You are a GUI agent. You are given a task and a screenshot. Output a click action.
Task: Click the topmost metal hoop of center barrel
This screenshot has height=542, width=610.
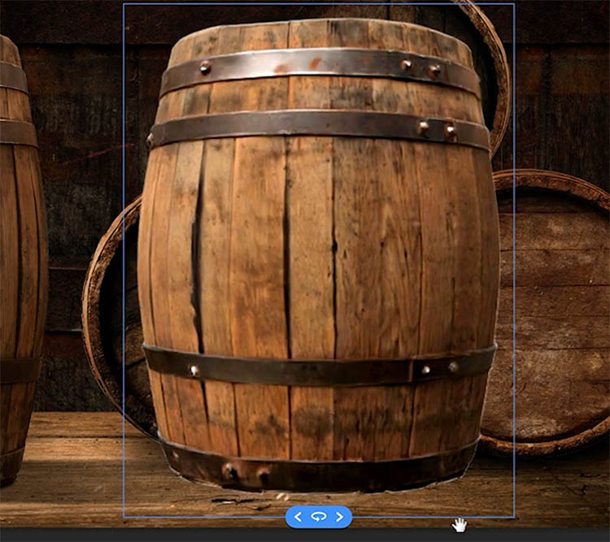pos(317,67)
